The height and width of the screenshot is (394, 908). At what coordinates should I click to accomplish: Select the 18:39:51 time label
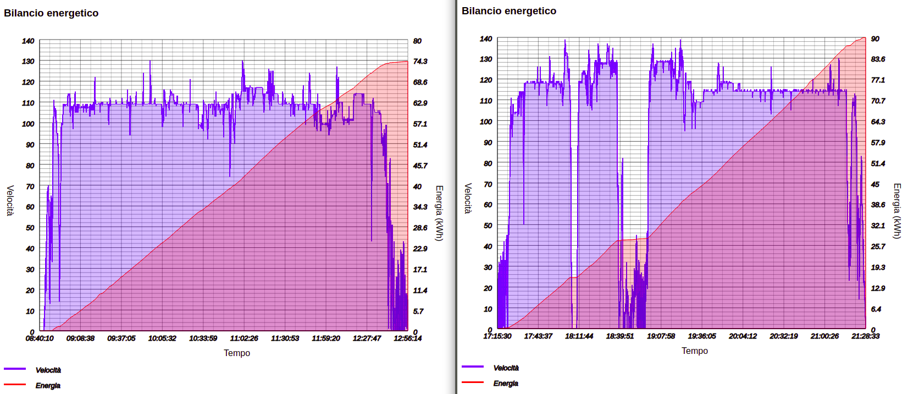pos(620,336)
